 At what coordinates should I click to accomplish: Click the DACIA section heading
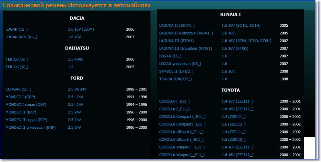click(x=77, y=18)
